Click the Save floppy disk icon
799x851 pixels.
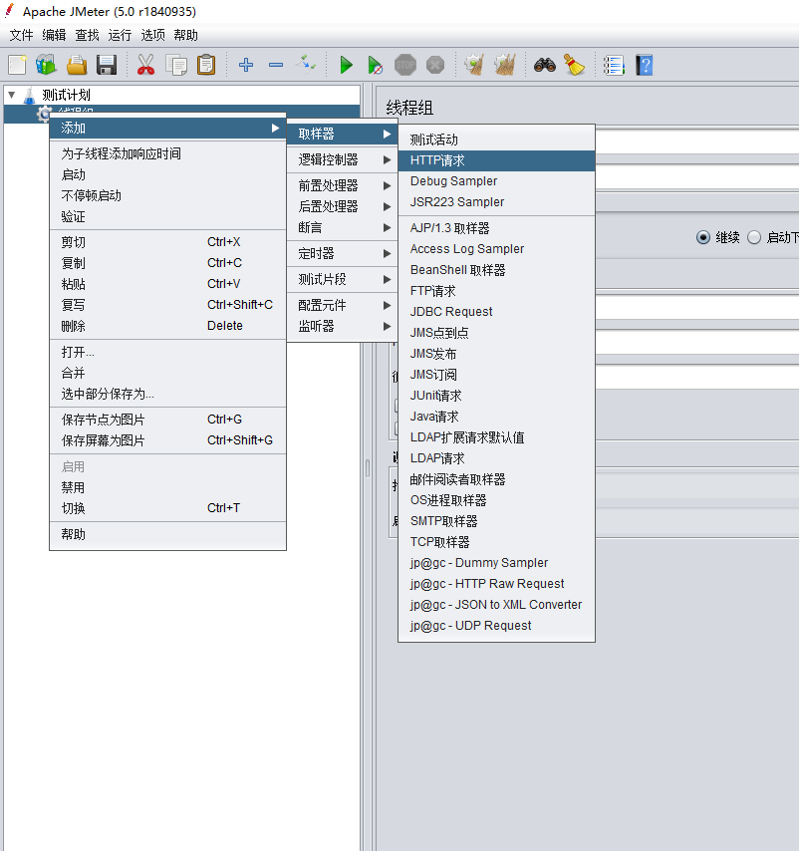pyautogui.click(x=107, y=65)
